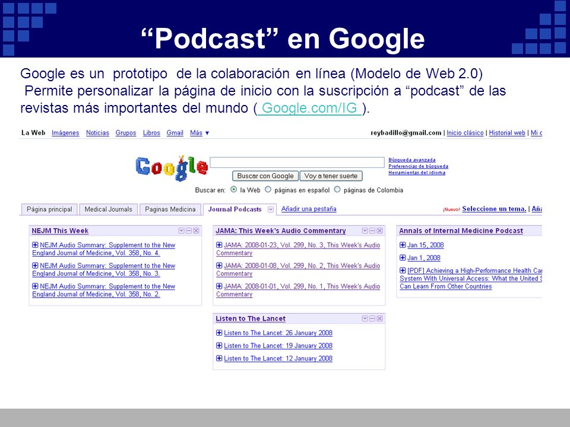Click the reybadillo@gmail.com account text
The height and width of the screenshot is (427, 570).
click(406, 133)
